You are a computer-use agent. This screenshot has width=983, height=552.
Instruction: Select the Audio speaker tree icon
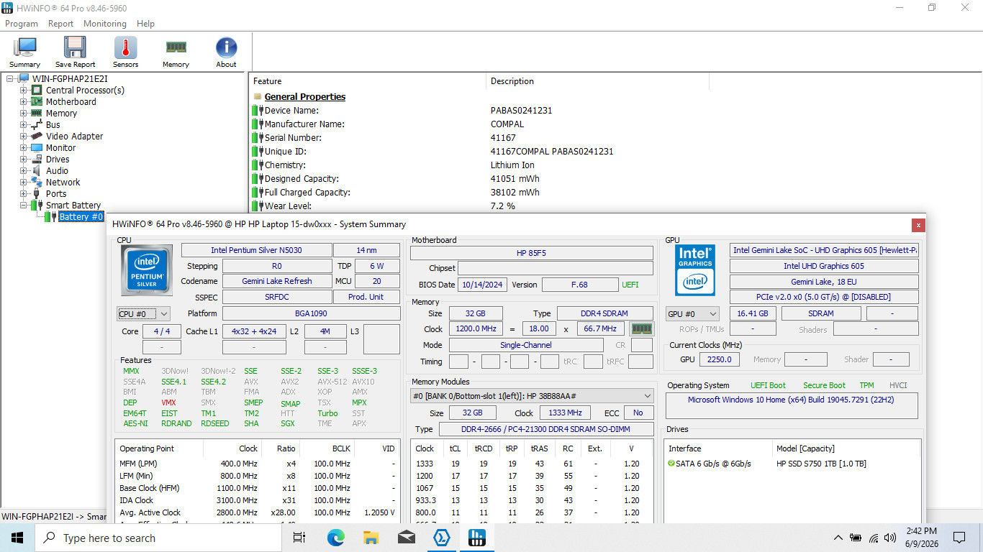click(x=37, y=170)
